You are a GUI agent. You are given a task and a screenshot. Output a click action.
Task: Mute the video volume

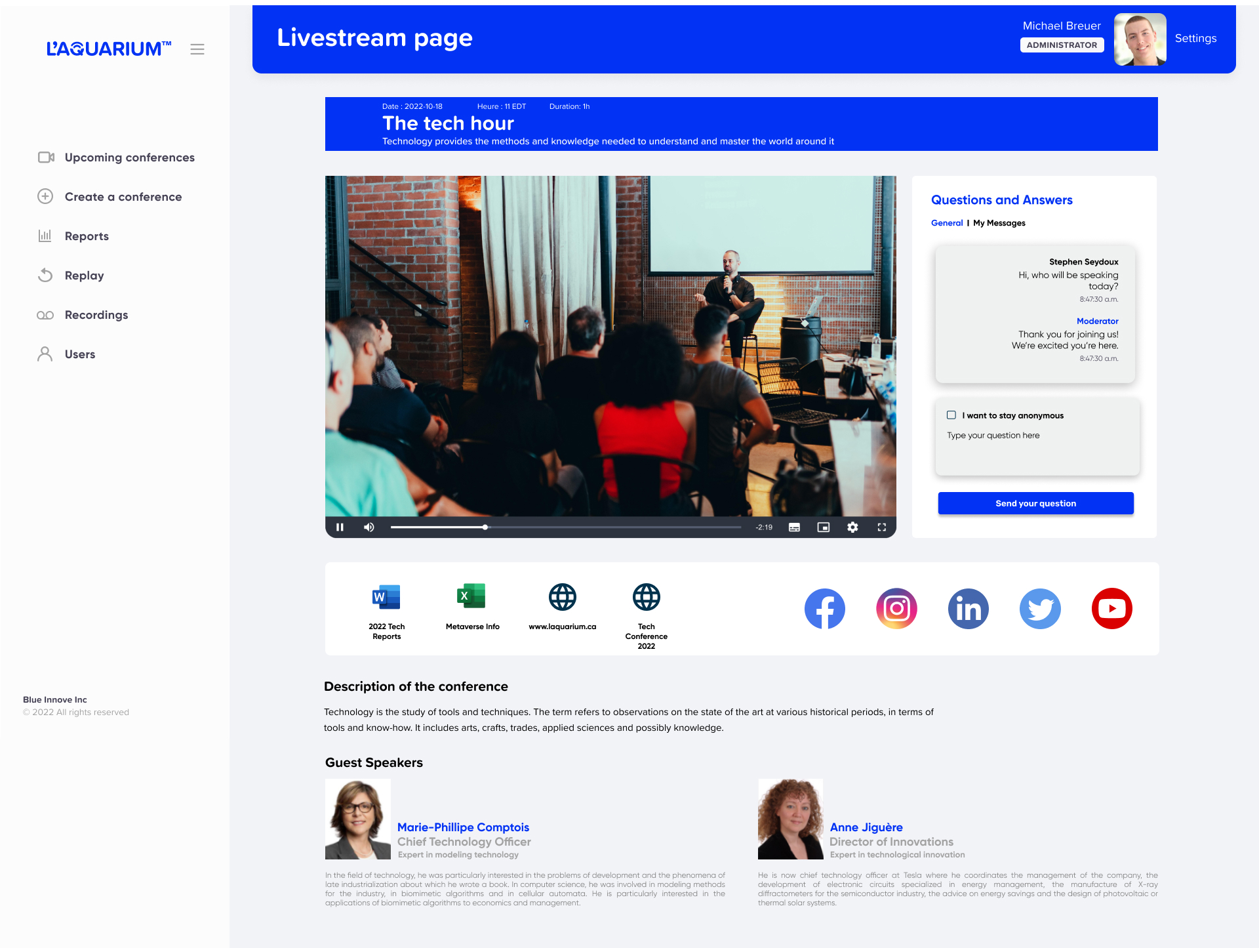[369, 527]
